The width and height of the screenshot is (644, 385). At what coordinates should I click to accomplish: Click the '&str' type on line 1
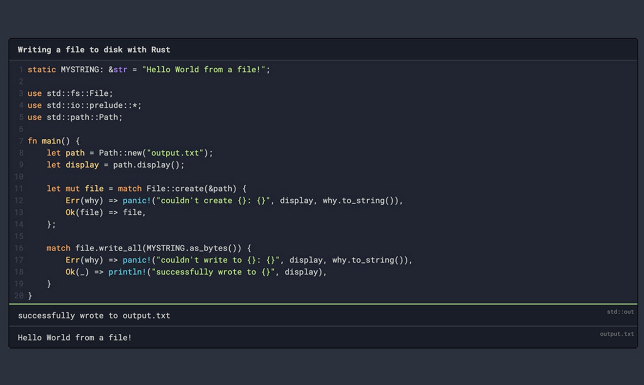118,69
